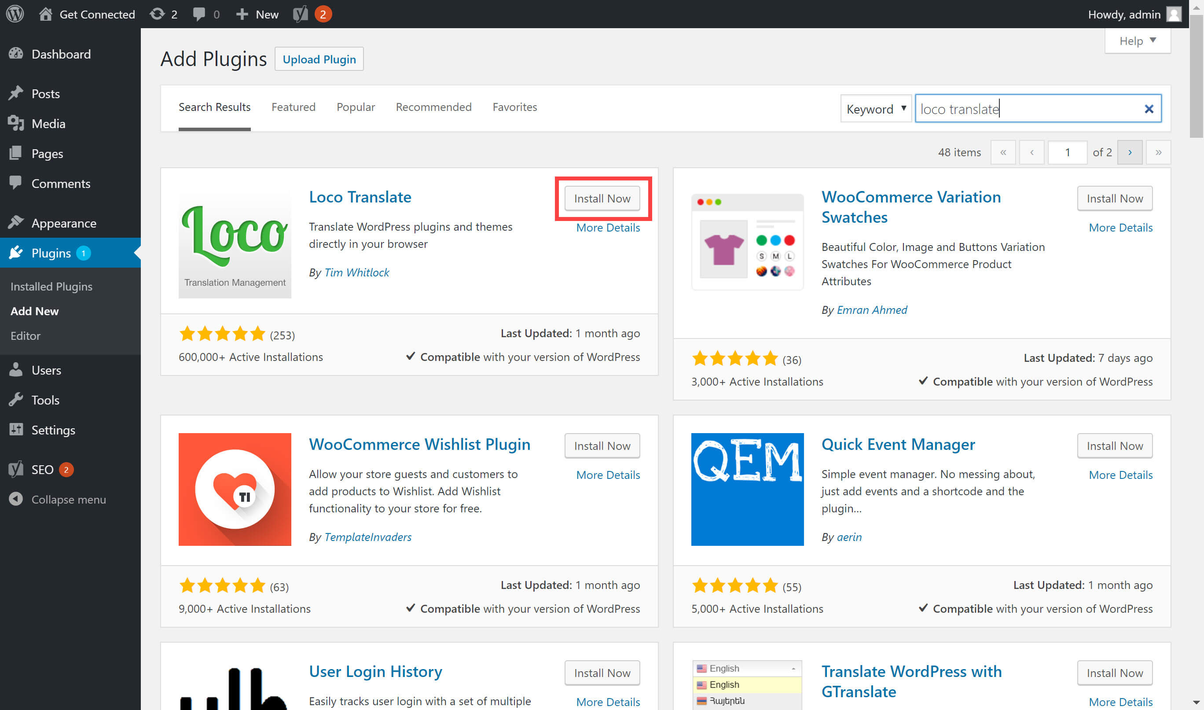
Task: Open the Settings menu
Action: 70,430
